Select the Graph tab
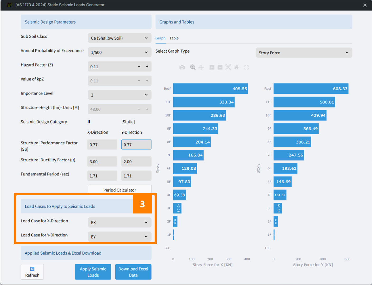The width and height of the screenshot is (372, 285). (160, 38)
